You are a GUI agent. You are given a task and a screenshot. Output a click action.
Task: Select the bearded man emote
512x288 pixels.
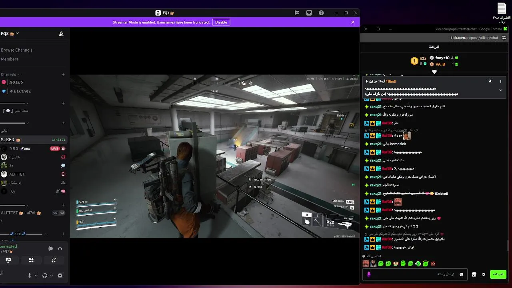373,264
